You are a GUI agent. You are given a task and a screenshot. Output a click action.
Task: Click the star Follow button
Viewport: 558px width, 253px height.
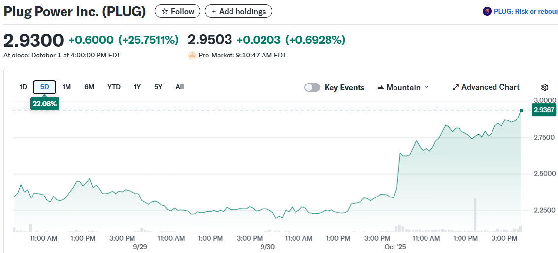click(177, 11)
